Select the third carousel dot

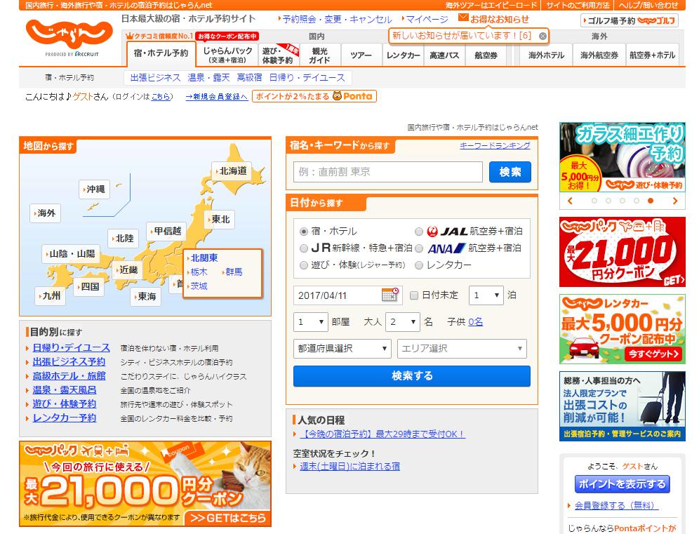coord(623,201)
